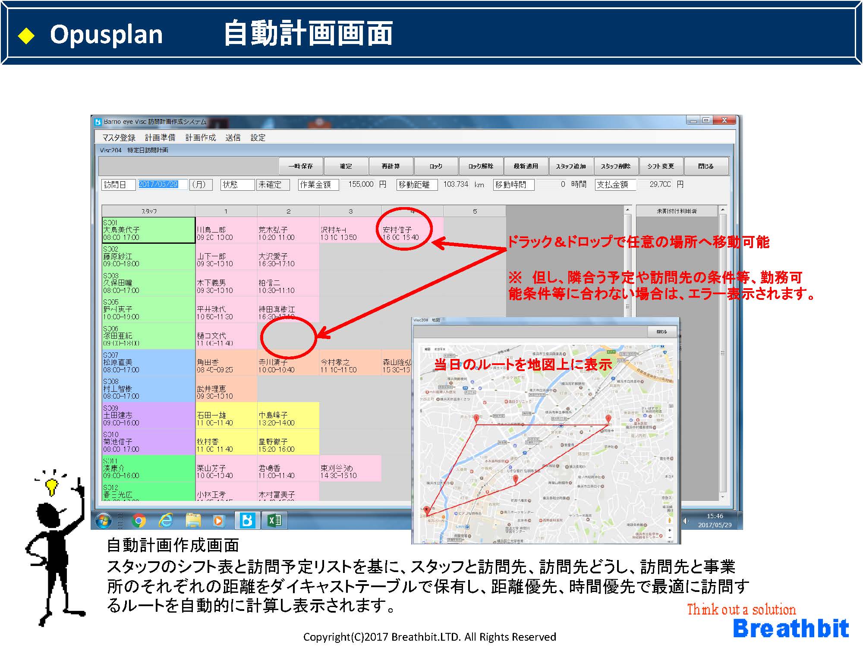863x648 pixels.
Task: Open the Excel taskbar icon
Action: pos(274,521)
